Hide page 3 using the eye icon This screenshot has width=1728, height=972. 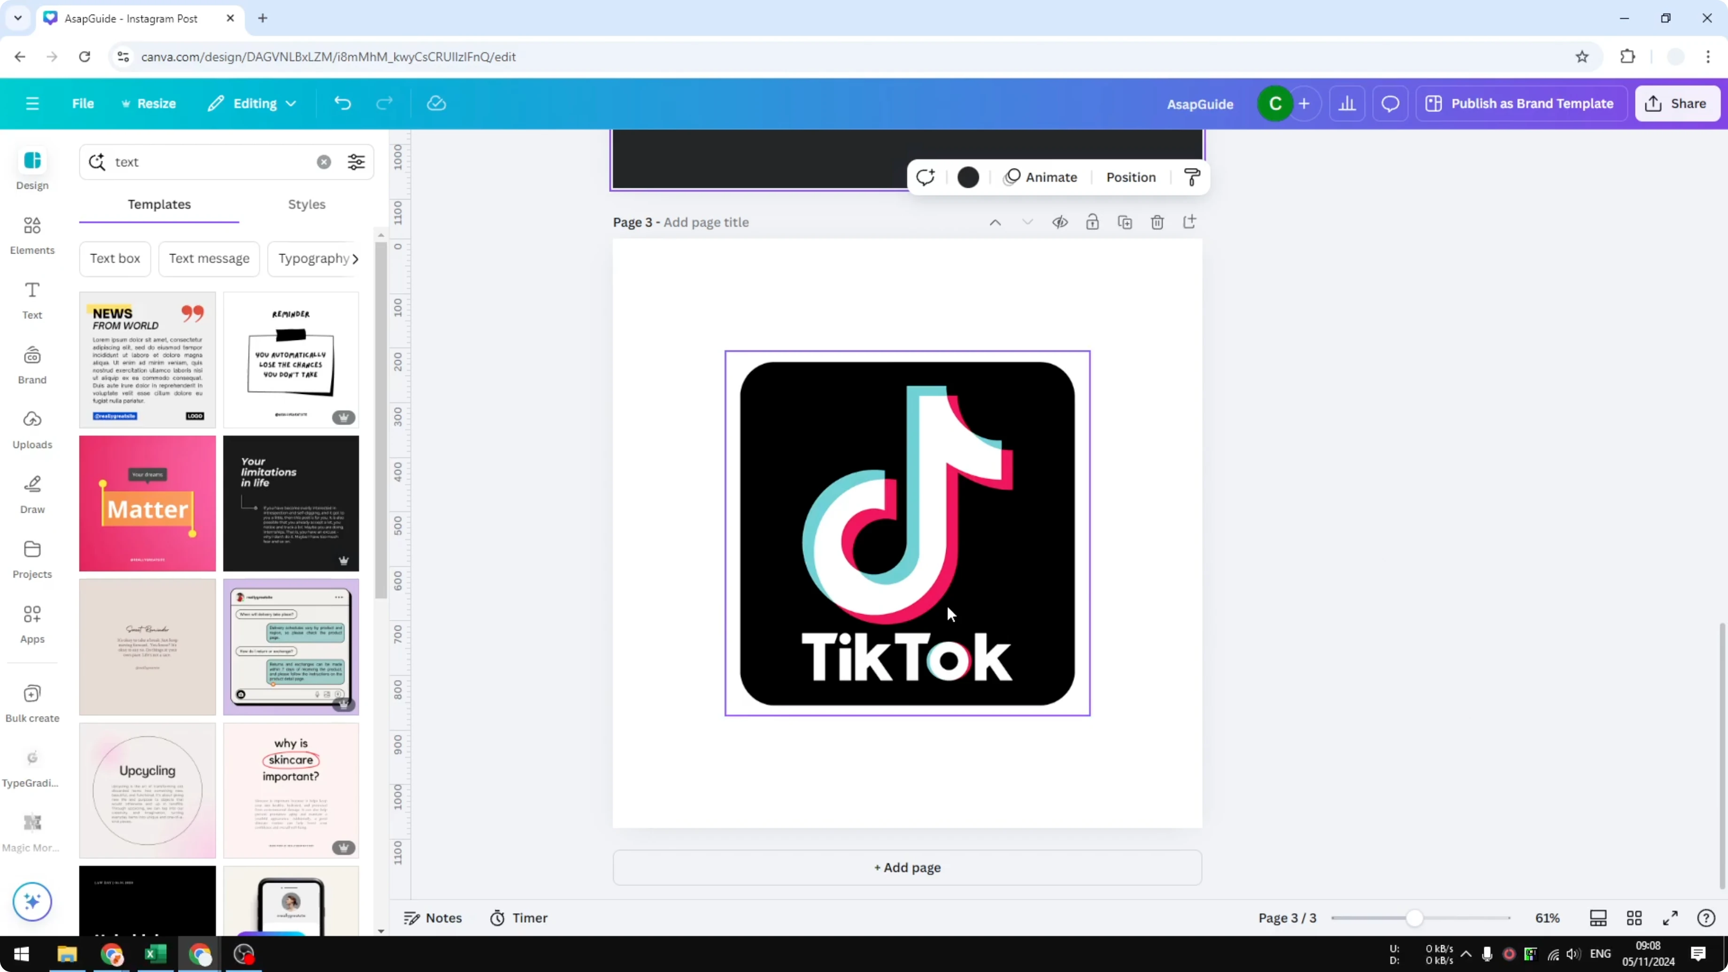(x=1060, y=222)
